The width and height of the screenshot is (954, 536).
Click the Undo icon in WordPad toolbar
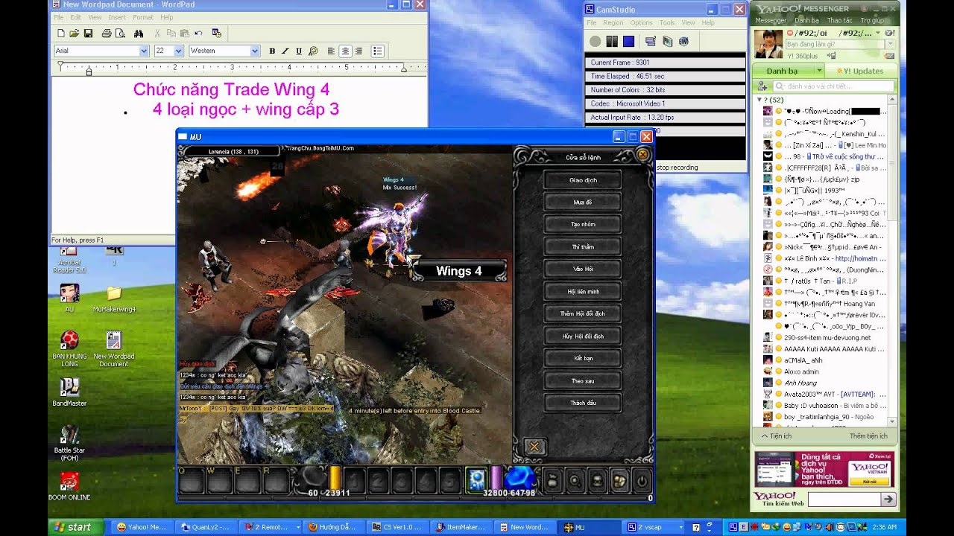pos(198,33)
